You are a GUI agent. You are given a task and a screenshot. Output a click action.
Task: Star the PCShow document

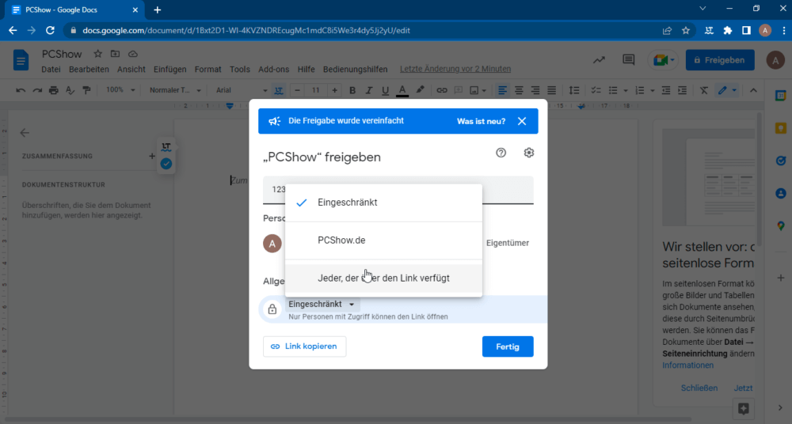98,54
